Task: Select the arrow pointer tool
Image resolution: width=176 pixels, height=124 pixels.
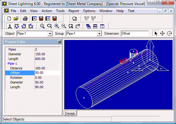Action: click(x=156, y=33)
